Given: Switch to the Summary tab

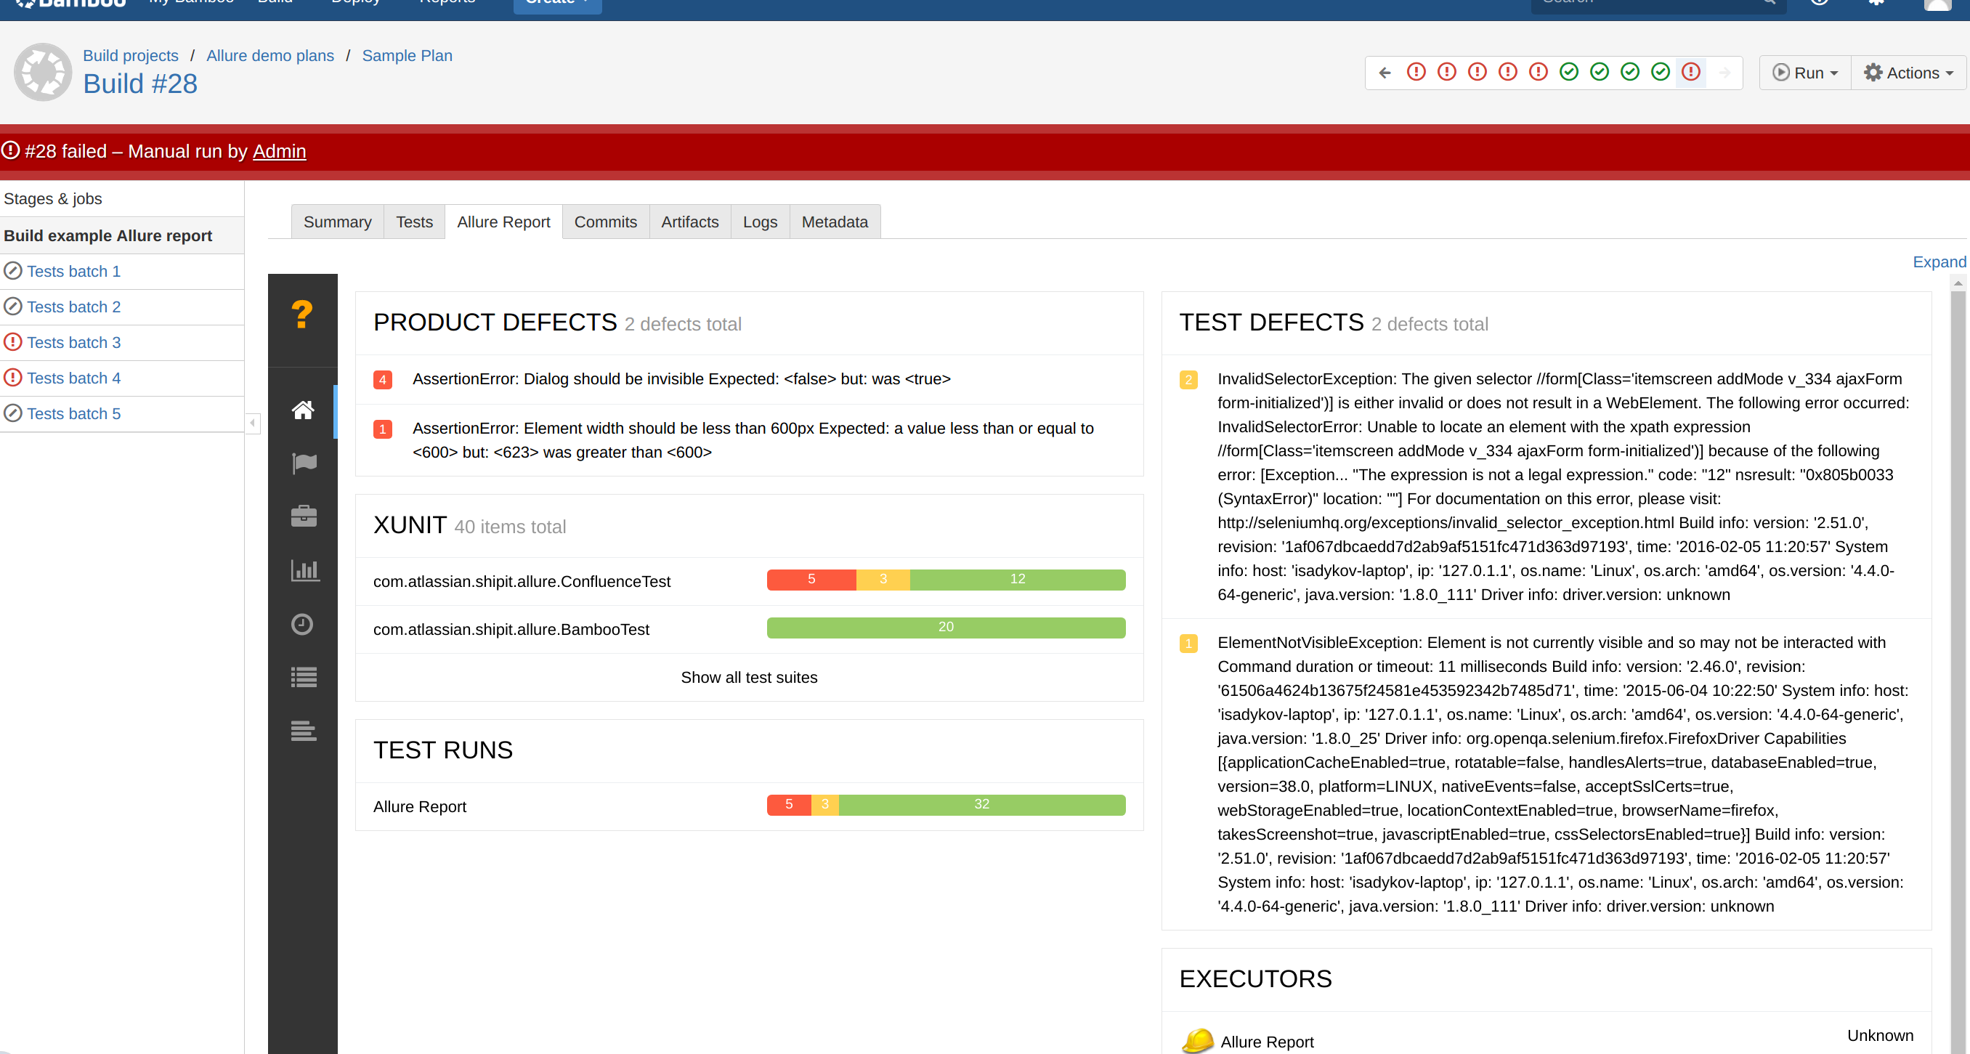Looking at the screenshot, I should 337,222.
